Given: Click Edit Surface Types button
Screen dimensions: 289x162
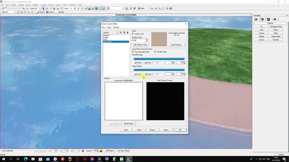Looking at the screenshot, I should (x=140, y=45).
